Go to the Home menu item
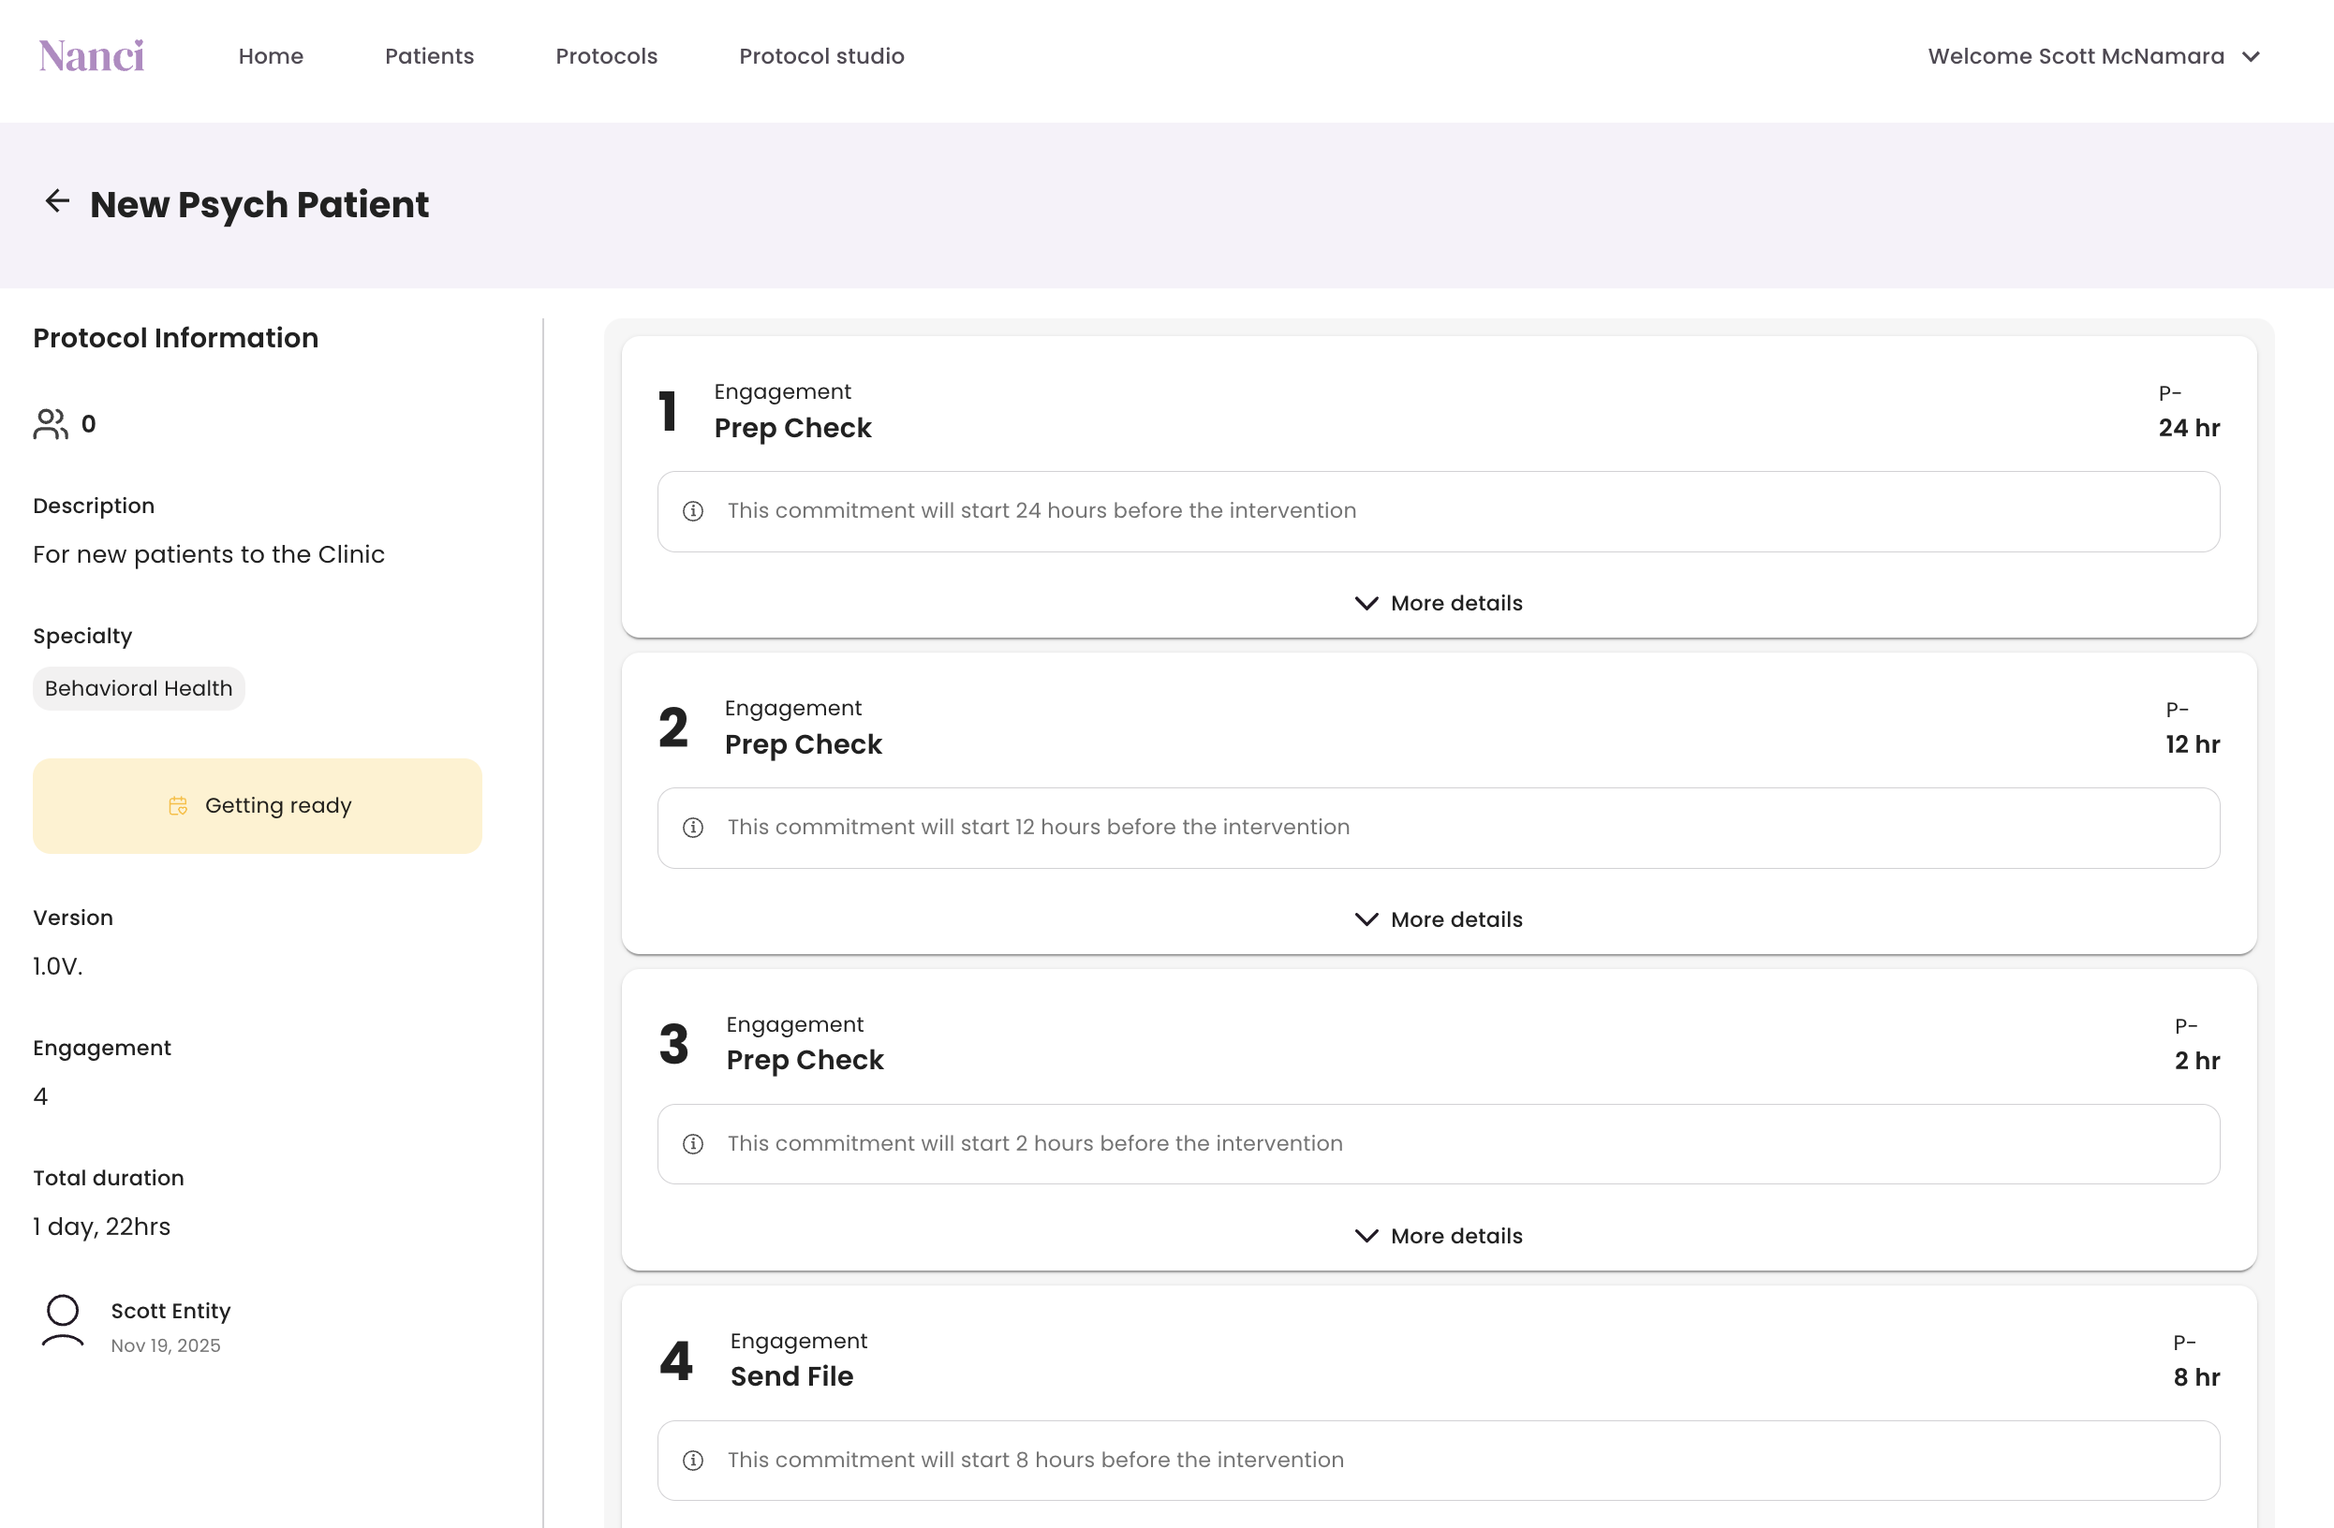 point(271,56)
